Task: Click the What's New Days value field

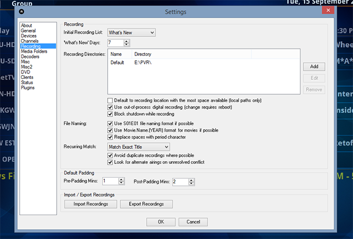Action: click(x=116, y=43)
